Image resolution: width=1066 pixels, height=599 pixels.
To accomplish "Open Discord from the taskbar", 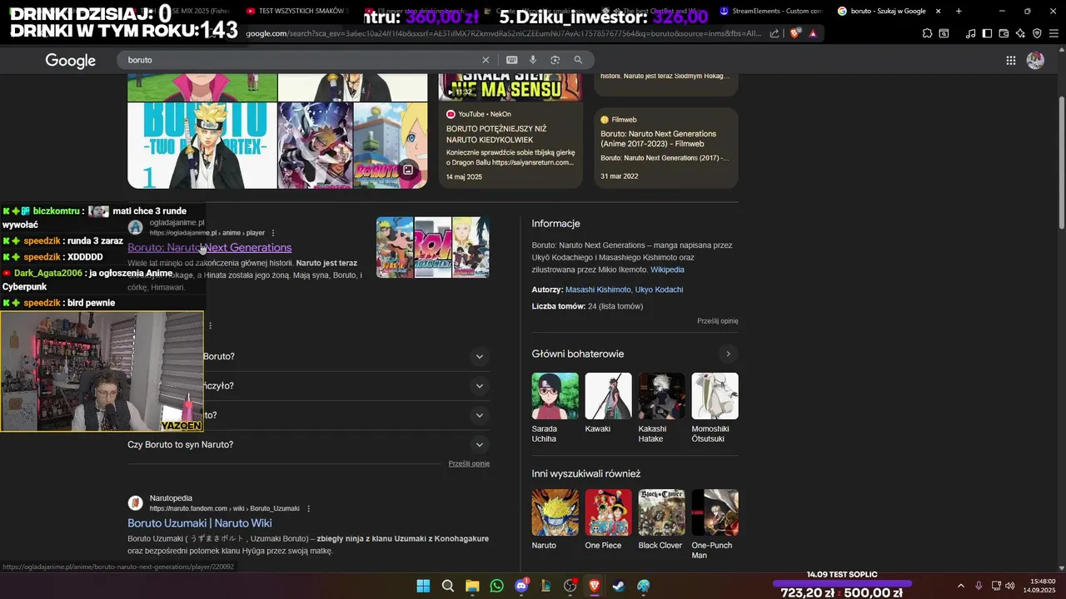I will click(521, 586).
